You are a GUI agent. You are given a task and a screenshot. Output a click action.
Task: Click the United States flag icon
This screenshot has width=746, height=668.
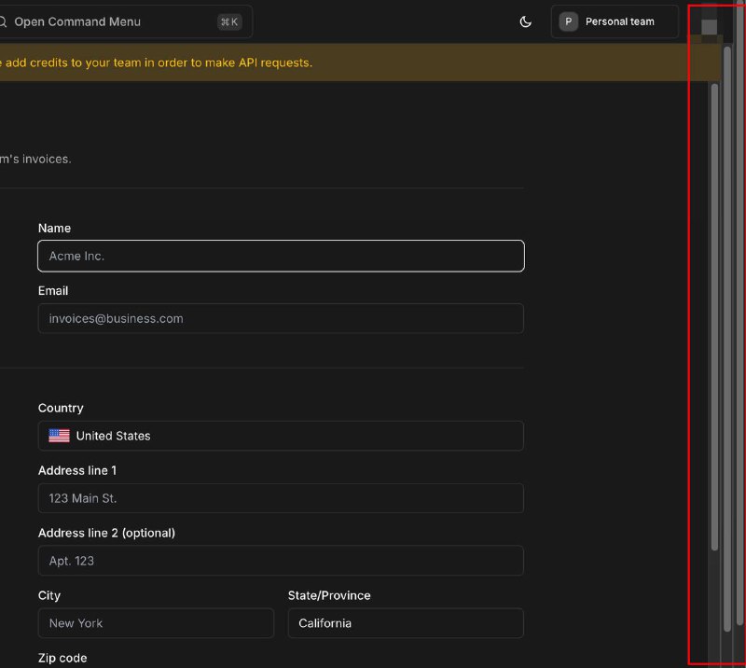point(59,436)
